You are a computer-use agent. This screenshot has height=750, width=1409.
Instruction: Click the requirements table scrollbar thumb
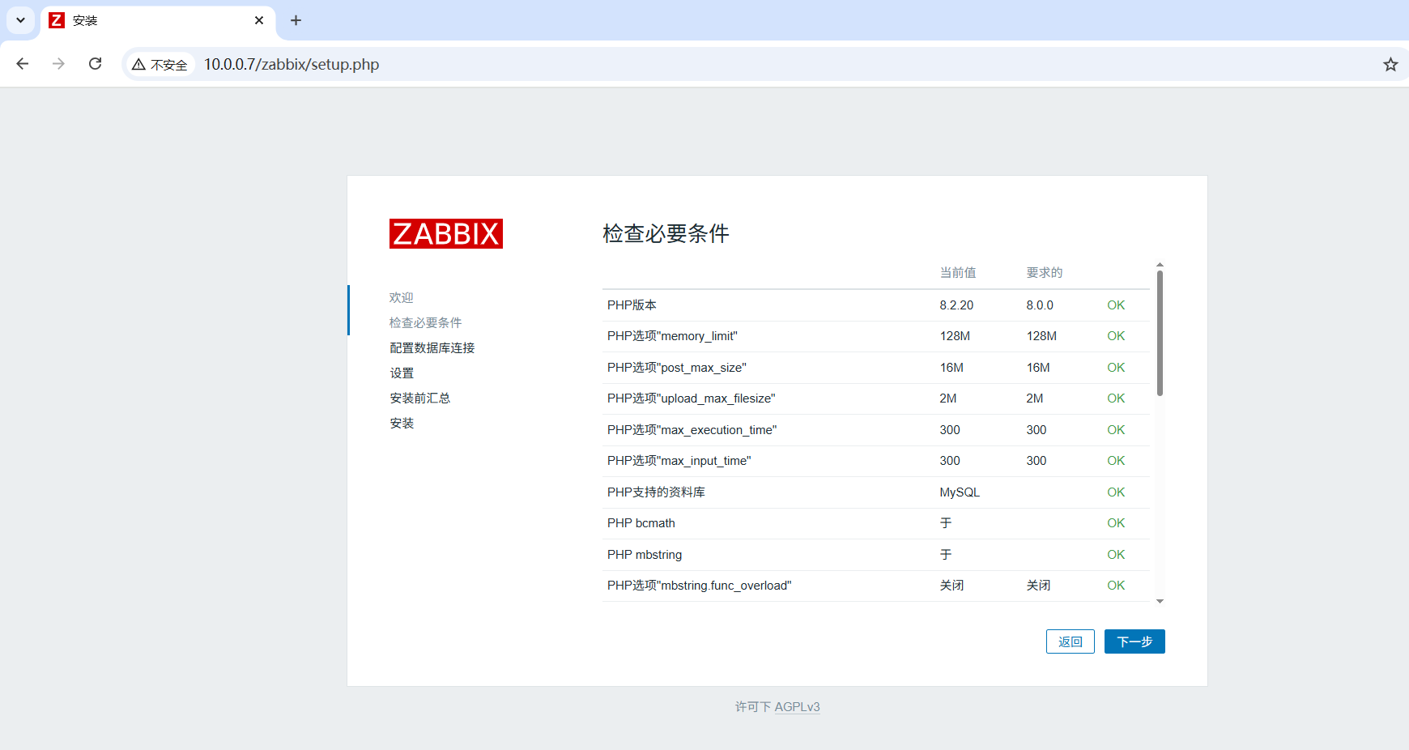coord(1160,333)
